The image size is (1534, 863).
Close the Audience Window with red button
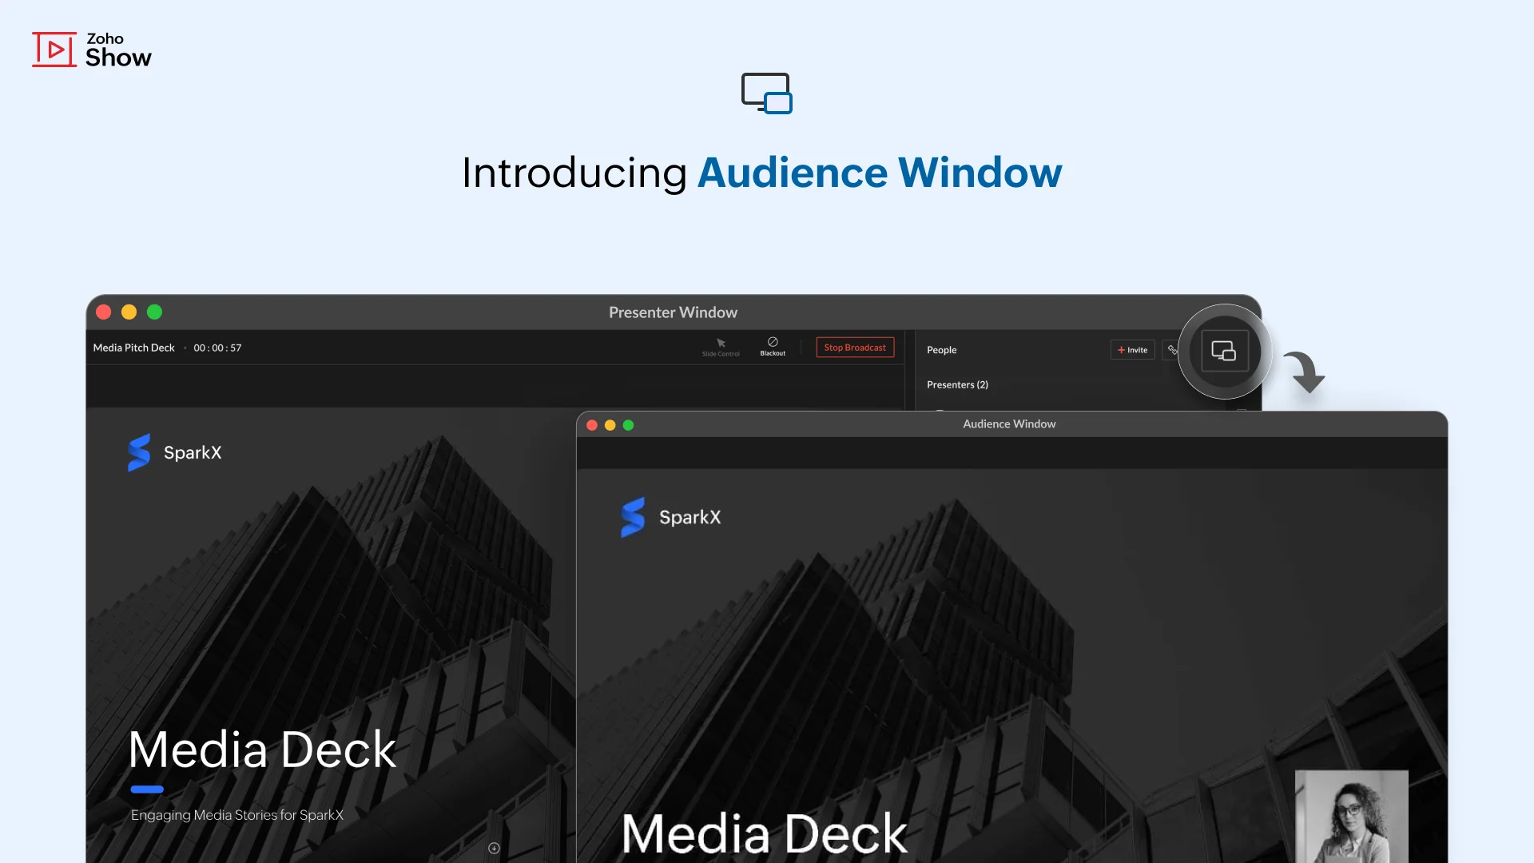(x=592, y=425)
